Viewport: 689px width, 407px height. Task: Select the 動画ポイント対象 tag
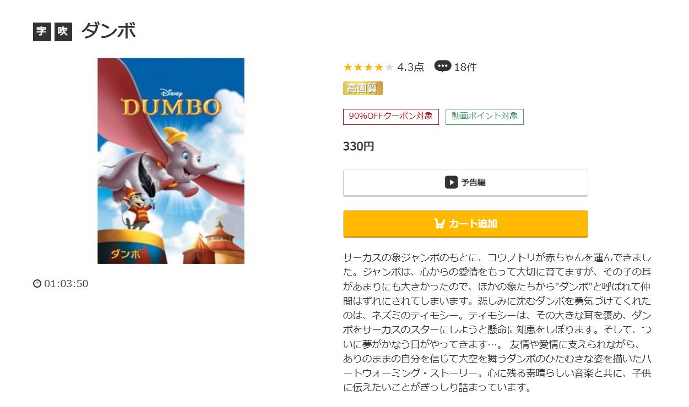tap(485, 117)
